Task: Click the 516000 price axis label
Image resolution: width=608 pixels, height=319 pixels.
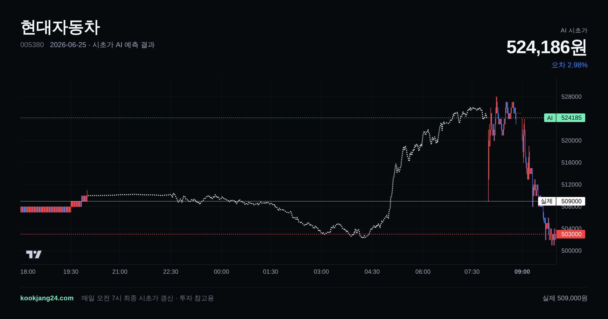Action: (571, 163)
